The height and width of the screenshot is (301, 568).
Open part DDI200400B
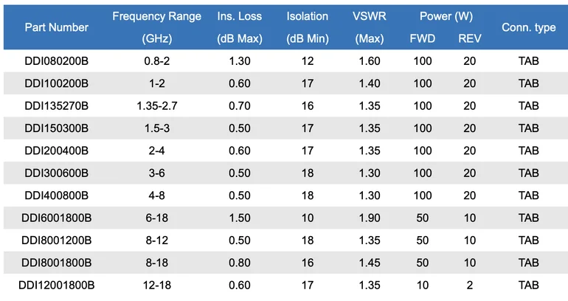[x=57, y=150]
